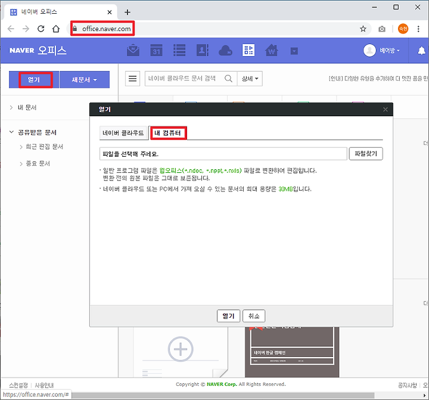Screen dimensions: 429x400
Task: Open the 베어방 account dropdown
Action: pos(390,51)
